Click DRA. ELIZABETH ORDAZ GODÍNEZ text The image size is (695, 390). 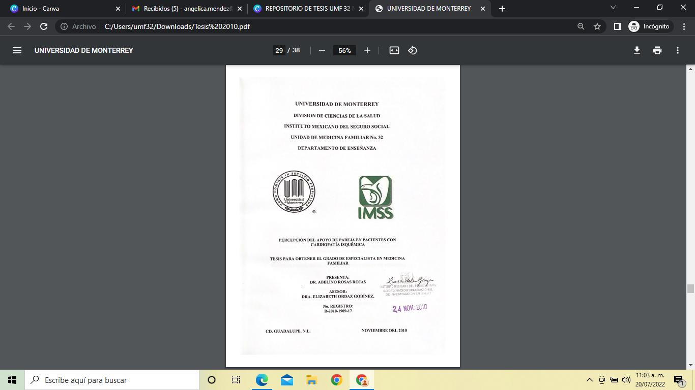click(x=338, y=297)
